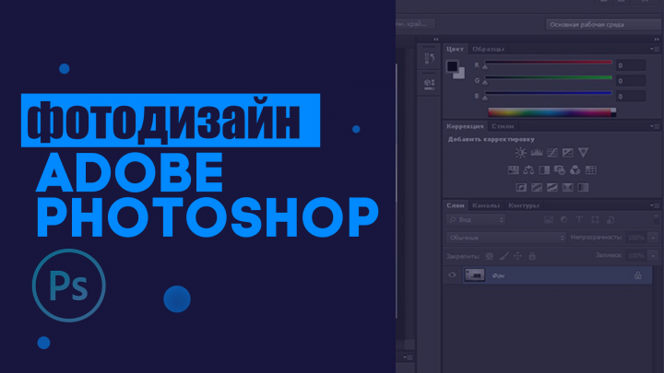Select the Фон layer name
The height and width of the screenshot is (373, 664).
pyautogui.click(x=498, y=275)
